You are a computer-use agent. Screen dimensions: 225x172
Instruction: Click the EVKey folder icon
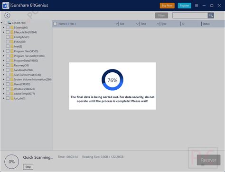tap(12, 42)
